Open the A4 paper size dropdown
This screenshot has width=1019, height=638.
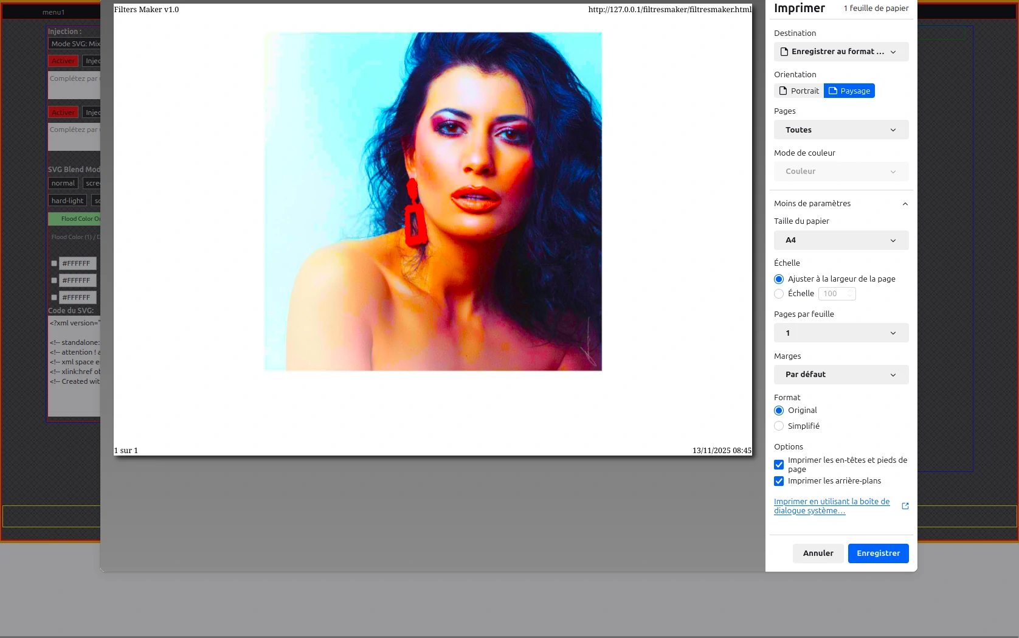point(841,240)
